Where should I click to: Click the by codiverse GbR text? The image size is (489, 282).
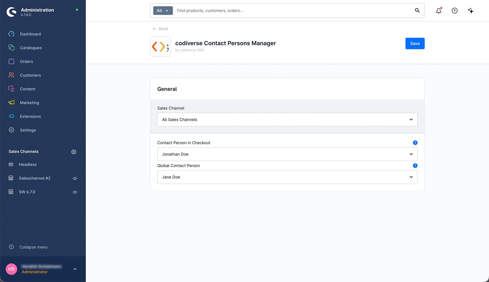click(x=189, y=50)
